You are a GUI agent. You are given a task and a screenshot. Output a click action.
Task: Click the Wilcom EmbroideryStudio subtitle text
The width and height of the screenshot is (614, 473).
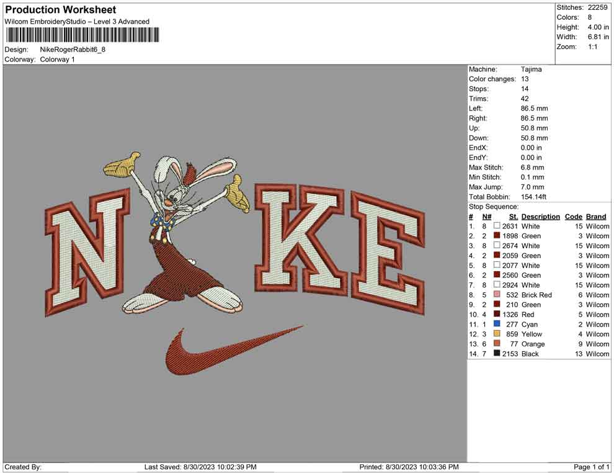pyautogui.click(x=77, y=22)
